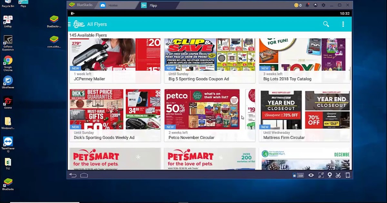Click the Petco November Circular title text

point(191,138)
